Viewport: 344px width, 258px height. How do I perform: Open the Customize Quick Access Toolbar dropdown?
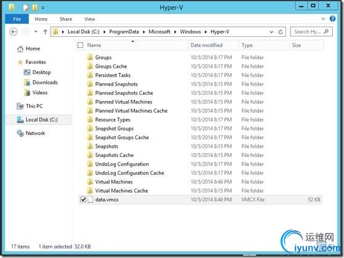pyautogui.click(x=43, y=8)
